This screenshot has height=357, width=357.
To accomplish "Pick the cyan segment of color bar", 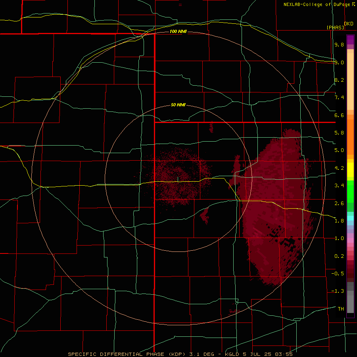I will point(350,218).
